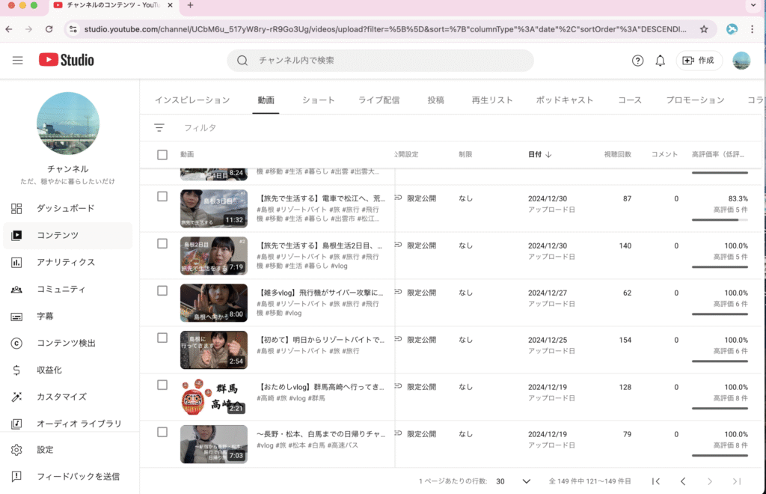The width and height of the screenshot is (766, 494).
Task: Open the notifications bell
Action: [660, 61]
